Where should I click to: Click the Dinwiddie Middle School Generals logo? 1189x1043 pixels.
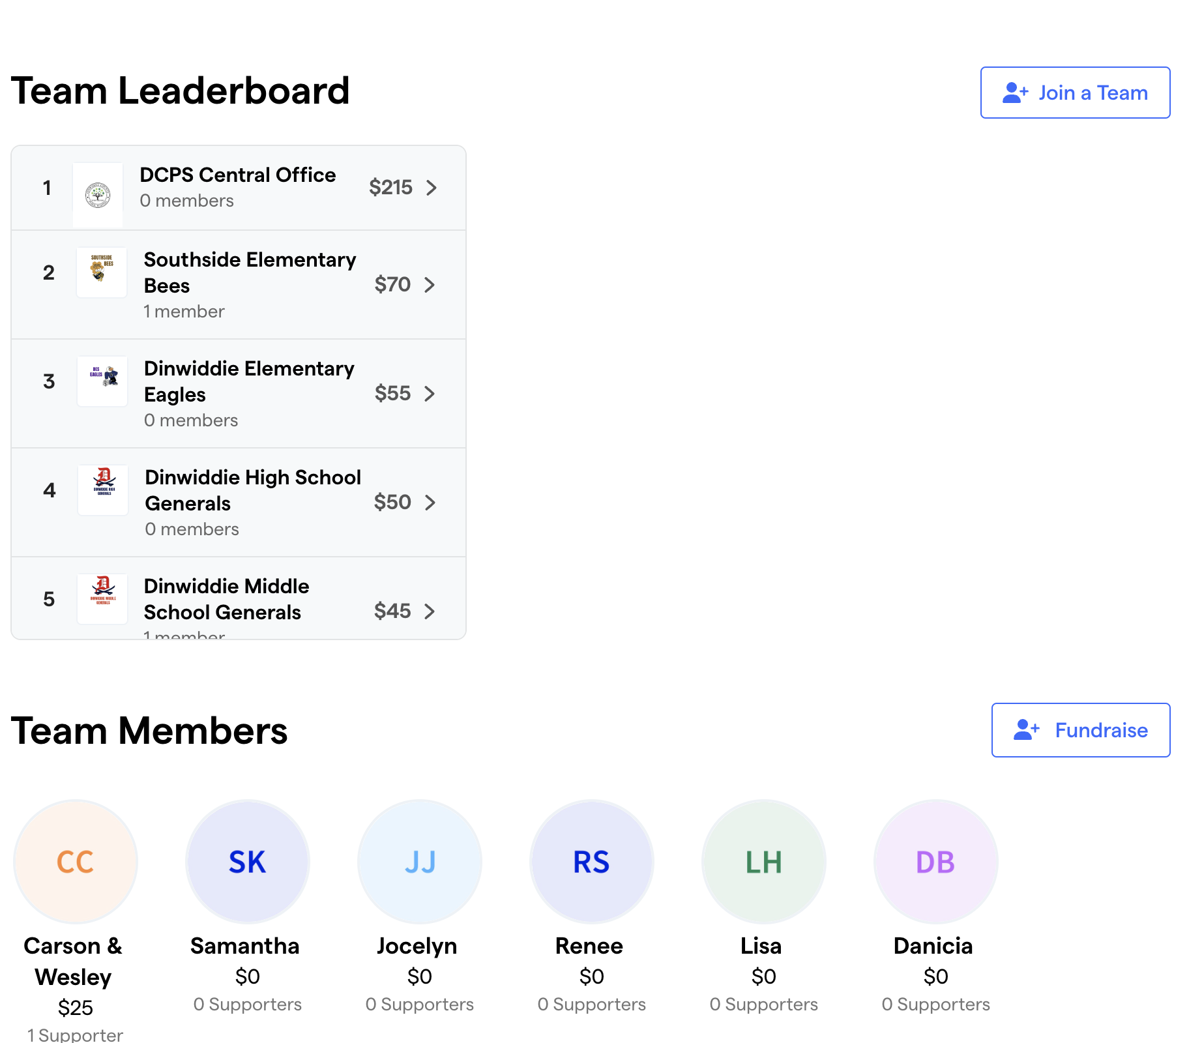(x=102, y=598)
